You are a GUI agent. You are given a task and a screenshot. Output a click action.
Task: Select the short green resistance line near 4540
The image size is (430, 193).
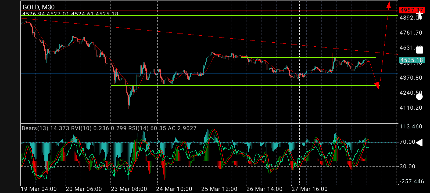(308, 58)
